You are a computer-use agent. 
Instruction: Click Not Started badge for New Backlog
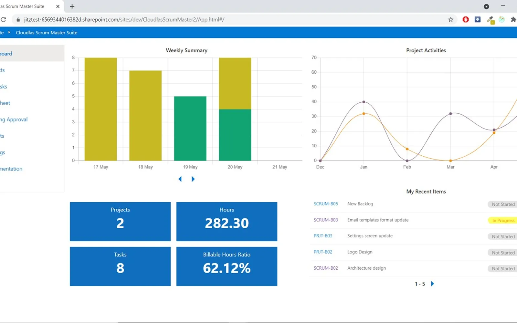[x=503, y=204]
